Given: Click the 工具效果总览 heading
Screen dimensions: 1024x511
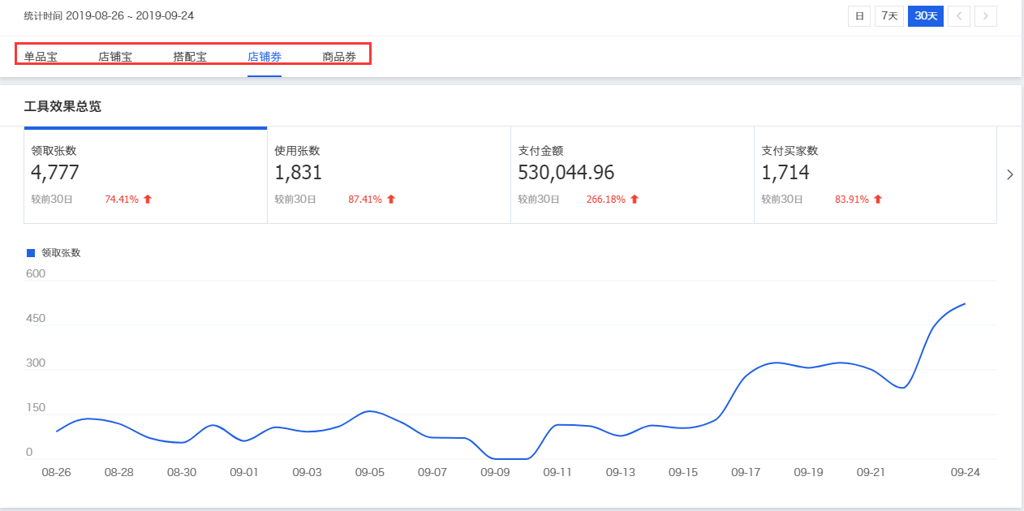Looking at the screenshot, I should (62, 106).
